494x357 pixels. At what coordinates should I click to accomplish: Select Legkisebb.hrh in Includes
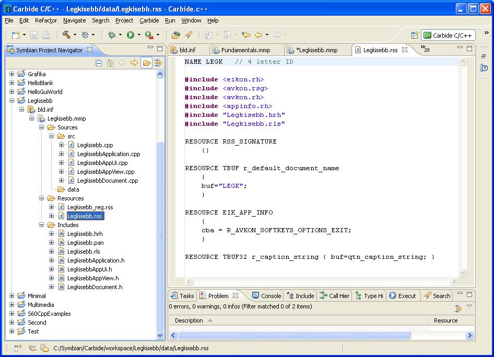point(85,234)
